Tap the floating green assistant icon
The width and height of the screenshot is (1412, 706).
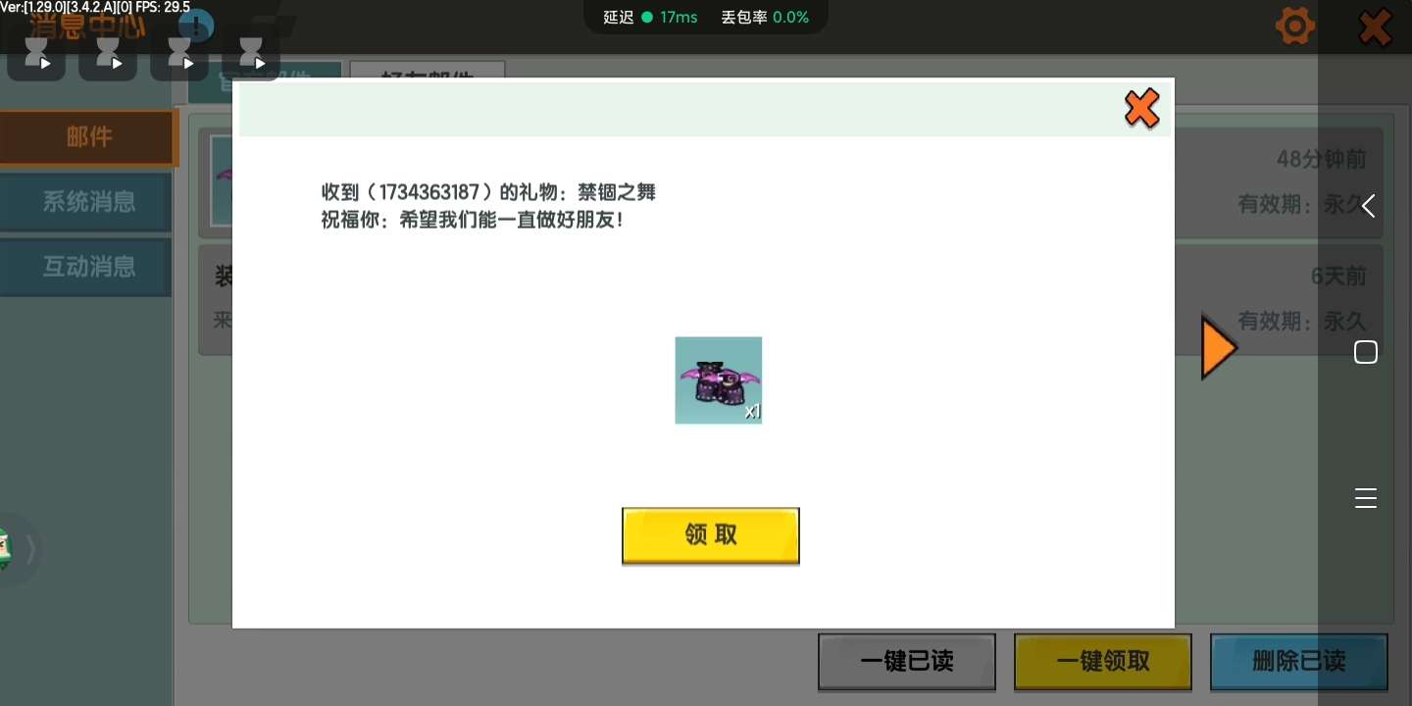5,549
